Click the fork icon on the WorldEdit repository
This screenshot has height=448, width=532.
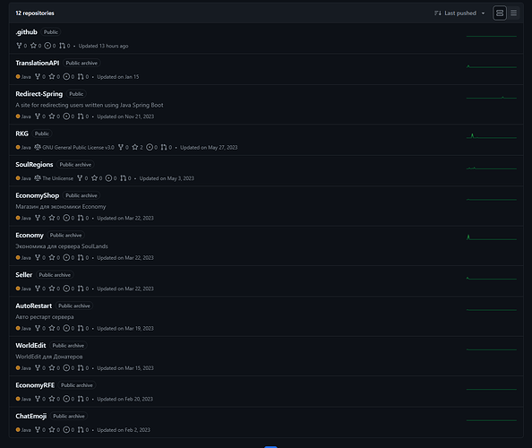pos(38,368)
